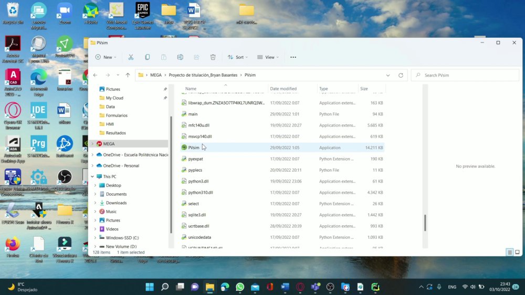Viewport: 525px width, 295px height.
Task: Click the Cut scissors icon in toolbar
Action: [131, 57]
